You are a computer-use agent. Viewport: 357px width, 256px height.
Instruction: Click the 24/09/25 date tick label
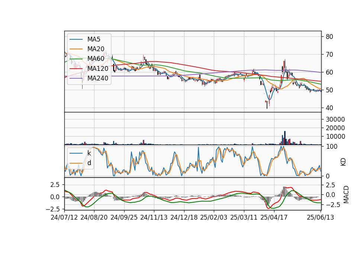124,217
